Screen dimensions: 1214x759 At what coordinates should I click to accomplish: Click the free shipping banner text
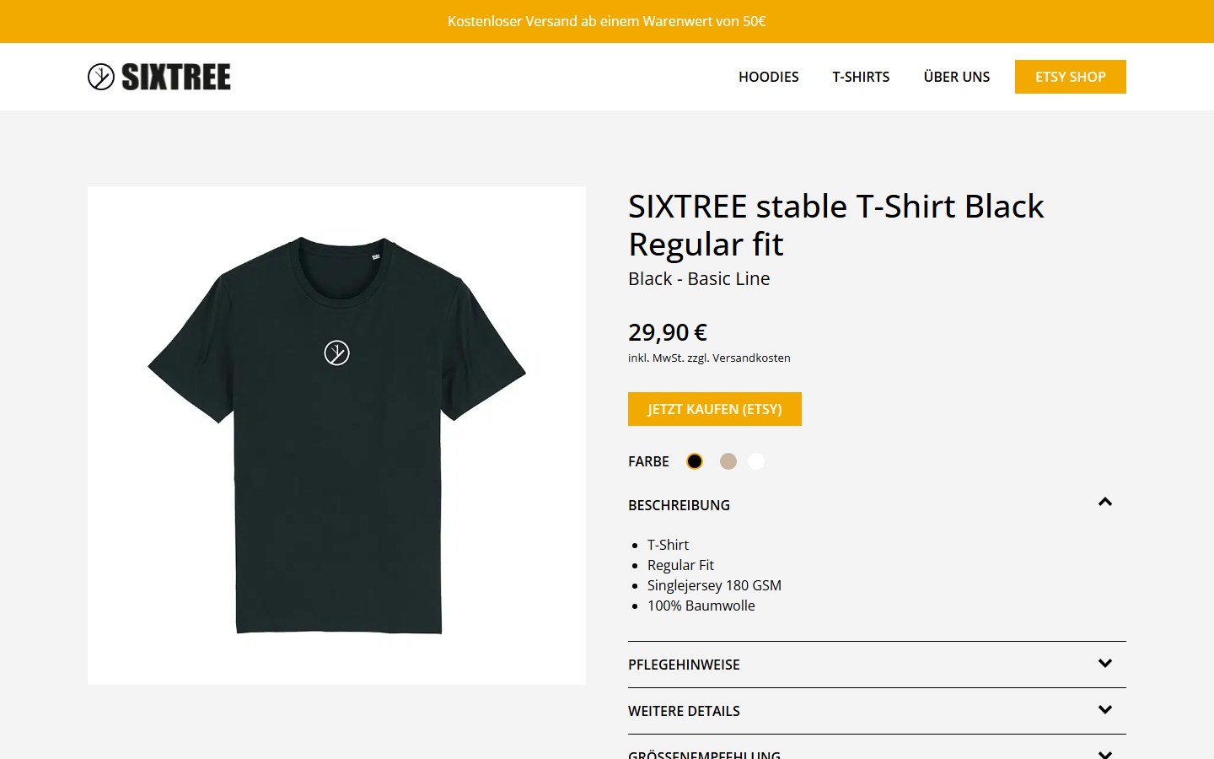[x=607, y=21]
